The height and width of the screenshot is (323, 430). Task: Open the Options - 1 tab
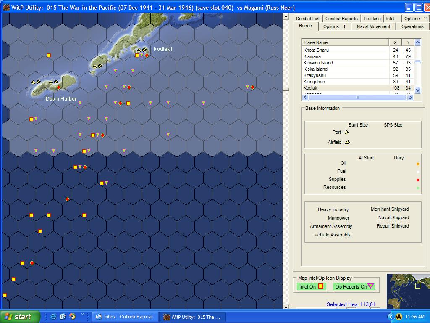(x=334, y=26)
